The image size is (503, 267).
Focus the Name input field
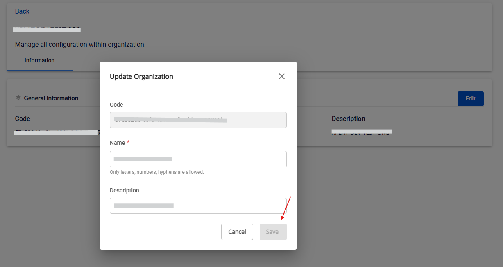point(198,159)
